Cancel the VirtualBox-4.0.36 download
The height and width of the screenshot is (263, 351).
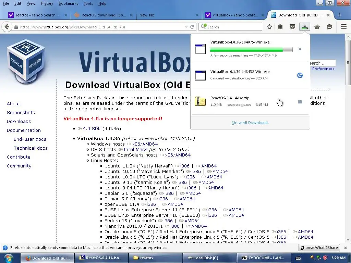[300, 49]
